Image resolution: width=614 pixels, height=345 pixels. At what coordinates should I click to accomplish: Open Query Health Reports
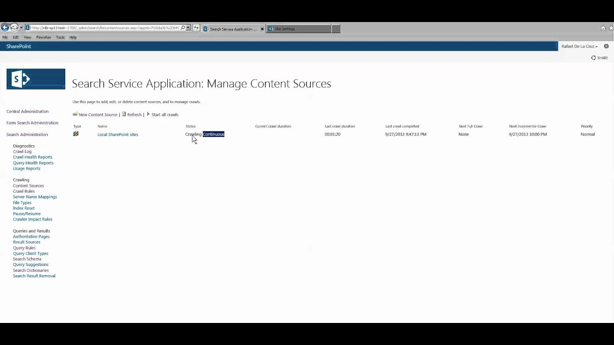[x=33, y=163]
